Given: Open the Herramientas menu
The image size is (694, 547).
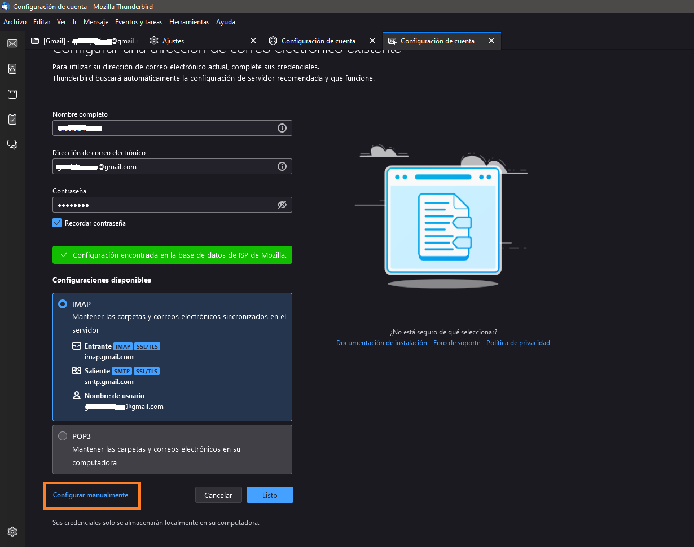Looking at the screenshot, I should point(189,22).
